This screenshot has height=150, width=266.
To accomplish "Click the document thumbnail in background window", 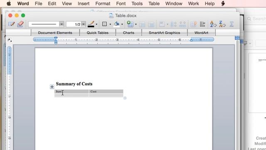I will pyautogui.click(x=258, y=83).
